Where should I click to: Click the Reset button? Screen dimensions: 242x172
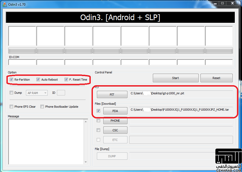216,78
